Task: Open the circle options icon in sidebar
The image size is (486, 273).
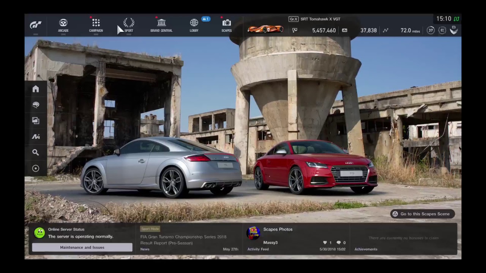Action: pos(36,168)
